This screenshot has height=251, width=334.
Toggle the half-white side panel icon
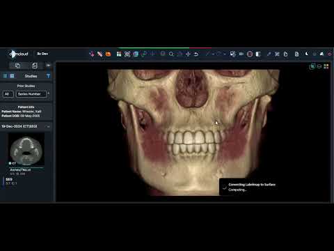tap(258, 54)
